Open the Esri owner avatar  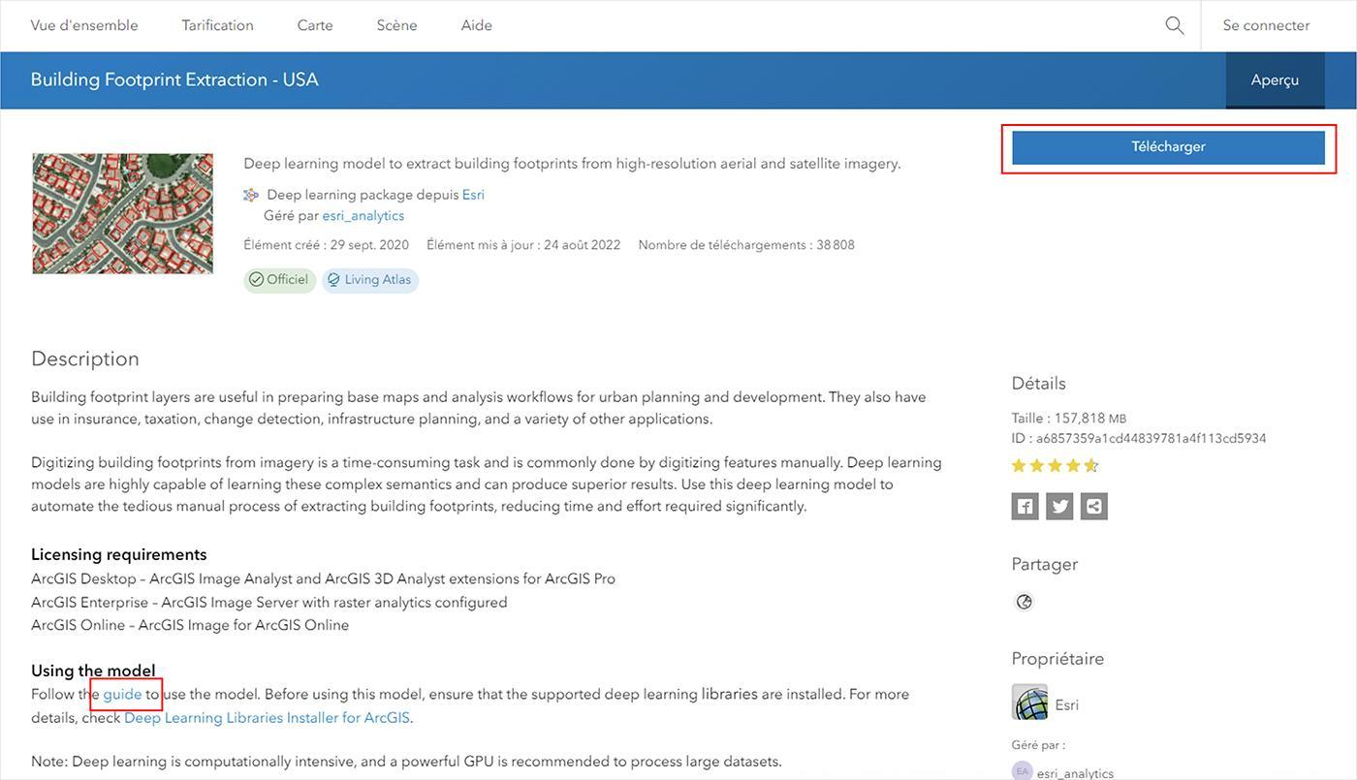click(1029, 702)
